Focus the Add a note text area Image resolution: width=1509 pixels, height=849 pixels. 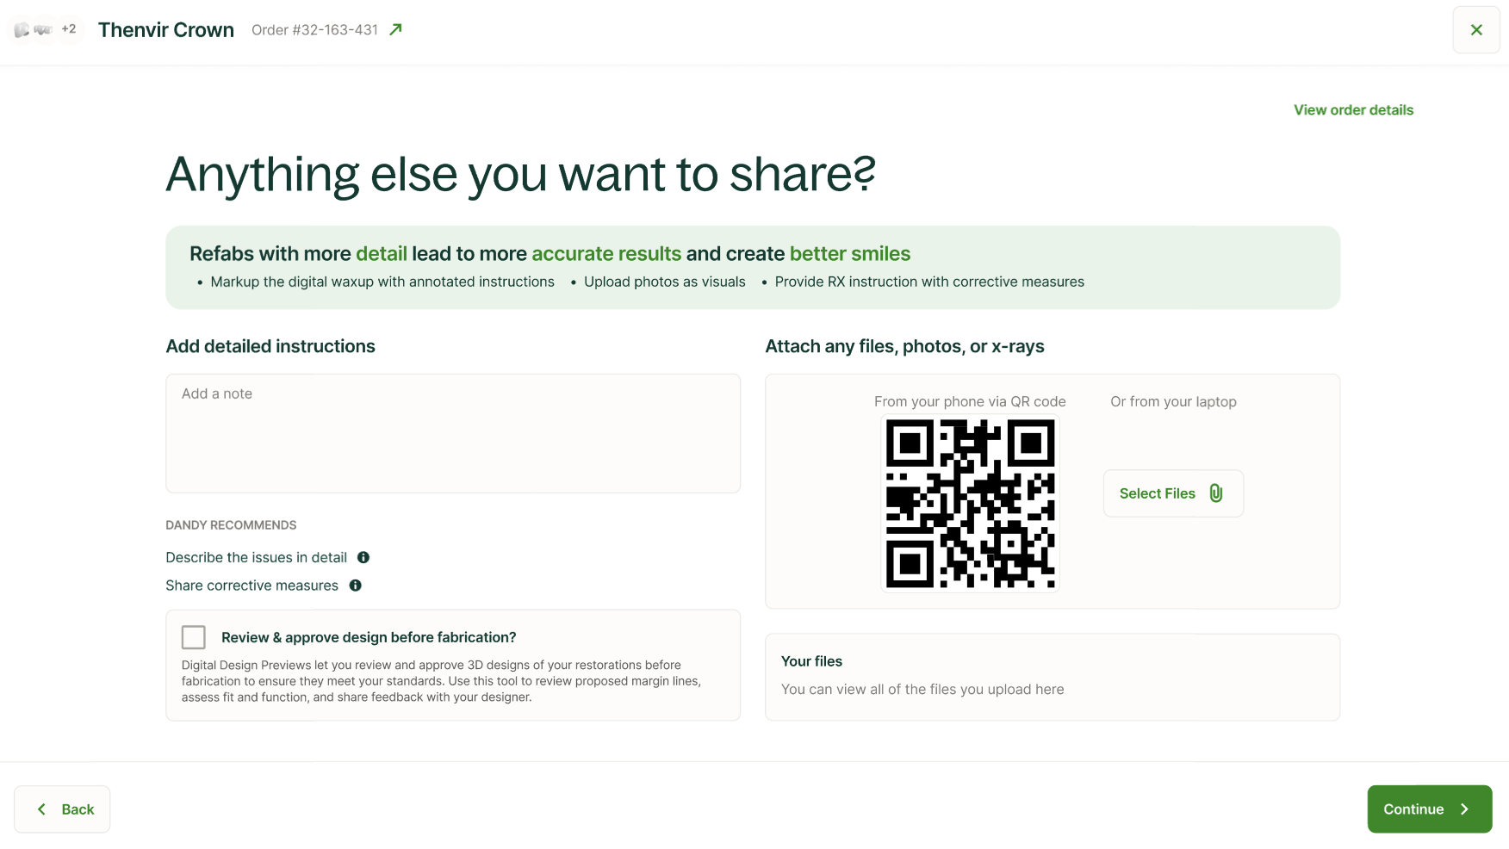tap(453, 433)
